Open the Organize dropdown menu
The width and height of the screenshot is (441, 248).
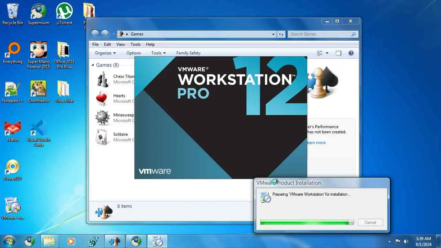click(x=105, y=53)
